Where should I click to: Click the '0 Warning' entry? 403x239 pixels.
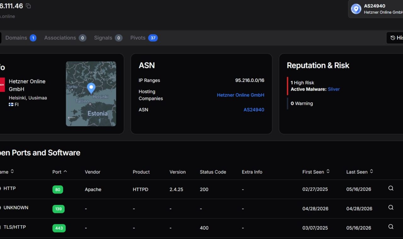(x=302, y=103)
